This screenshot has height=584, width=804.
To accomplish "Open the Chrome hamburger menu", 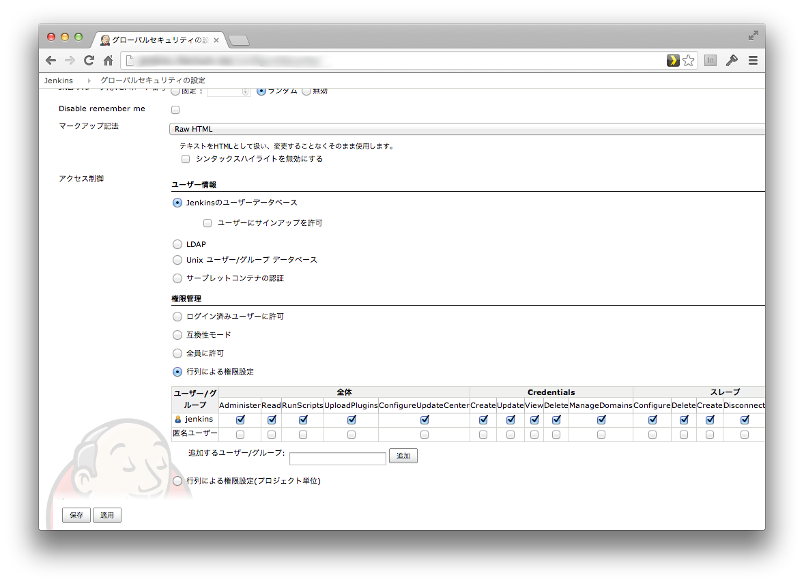I will (x=753, y=61).
